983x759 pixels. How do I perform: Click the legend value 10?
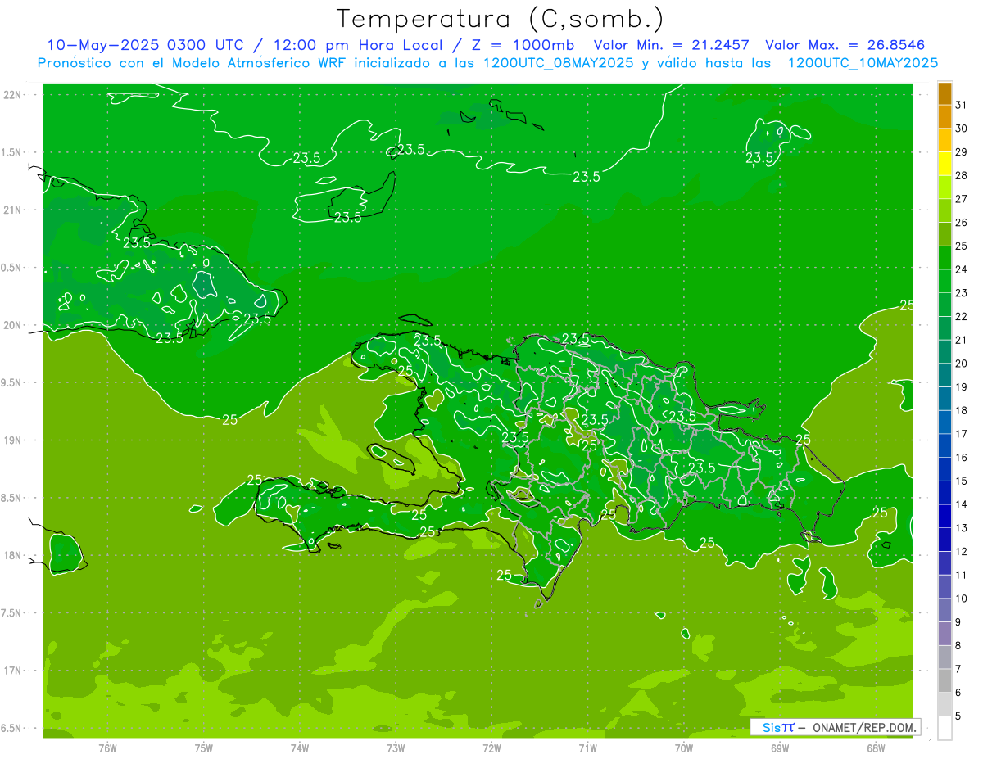(962, 599)
